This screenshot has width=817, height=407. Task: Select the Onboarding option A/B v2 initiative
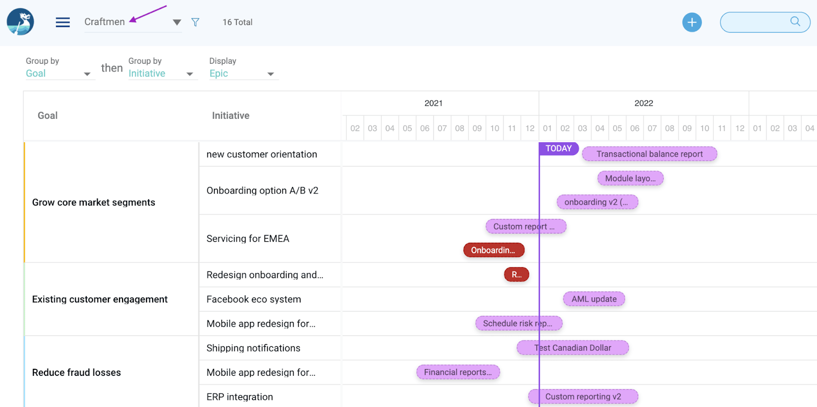pyautogui.click(x=262, y=191)
